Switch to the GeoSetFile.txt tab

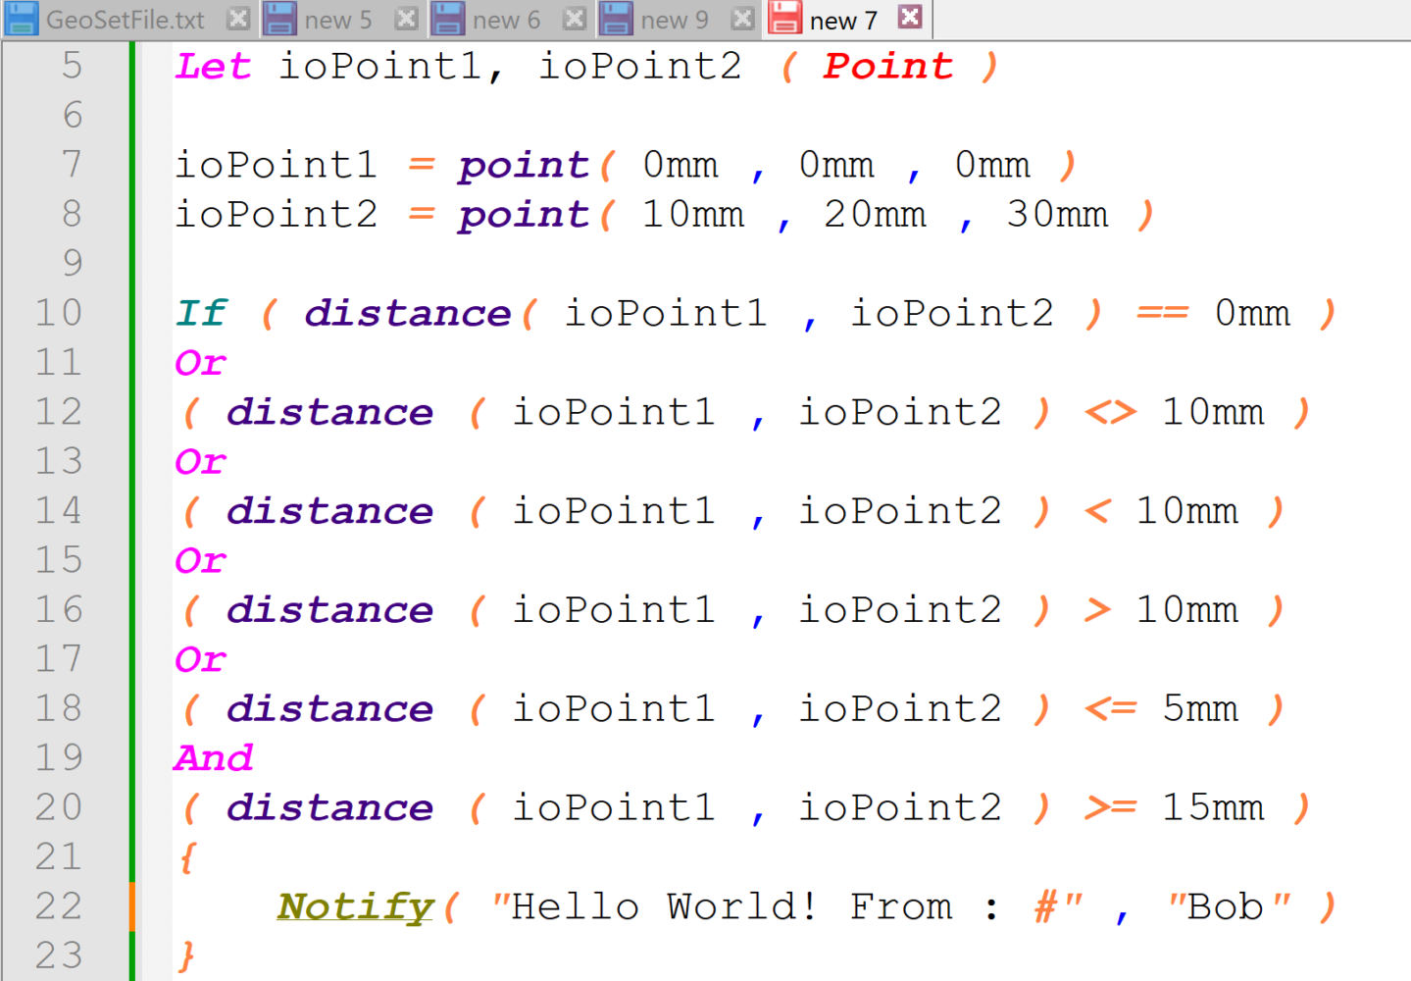126,20
